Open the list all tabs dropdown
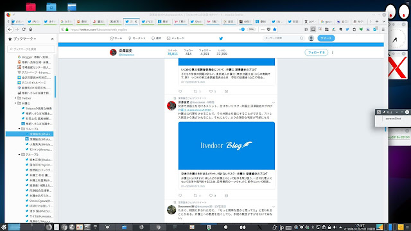This screenshot has width=411, height=231. click(x=383, y=21)
